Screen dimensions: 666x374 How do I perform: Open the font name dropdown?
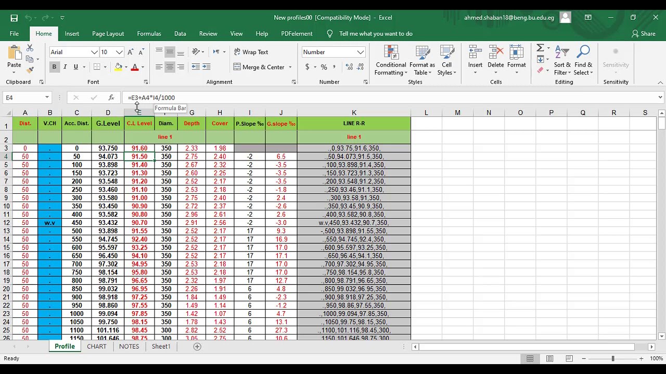tap(94, 52)
